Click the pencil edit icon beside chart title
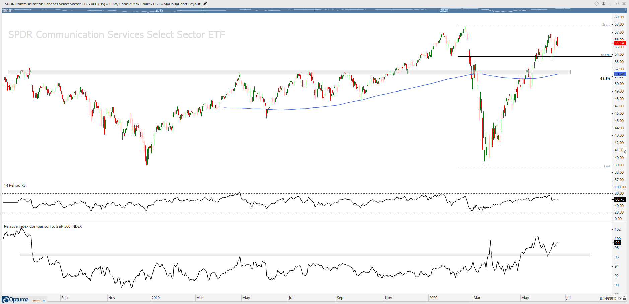The image size is (629, 304). 205,4
